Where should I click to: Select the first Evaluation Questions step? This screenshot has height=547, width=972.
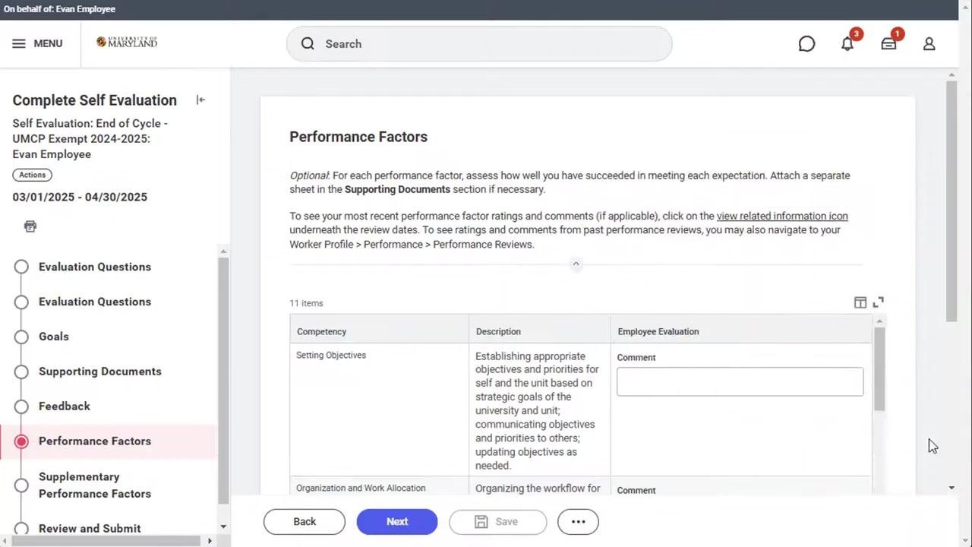click(x=95, y=267)
